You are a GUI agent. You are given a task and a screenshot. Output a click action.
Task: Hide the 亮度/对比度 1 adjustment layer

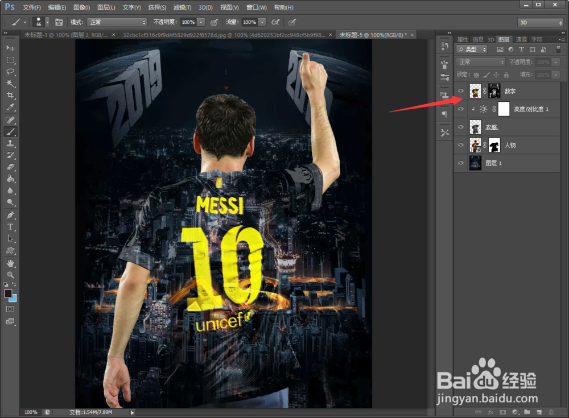[x=461, y=109]
